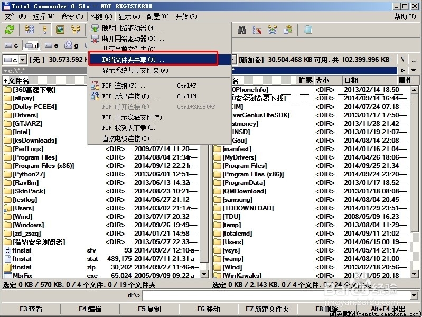Switch left panel to drive c button
The image size is (422, 317).
pos(12,45)
